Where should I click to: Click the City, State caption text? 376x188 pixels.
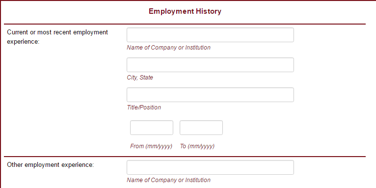140,78
